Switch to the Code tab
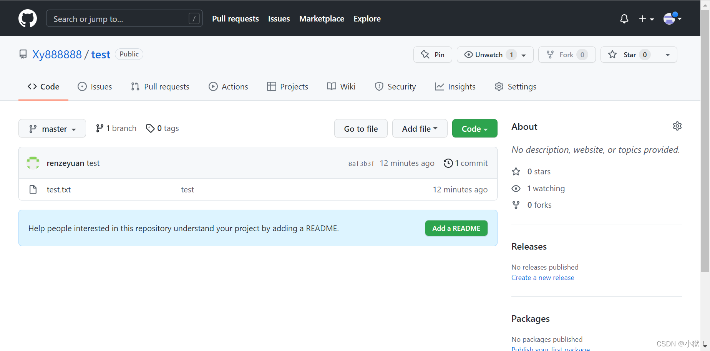Screen dimensions: 710x351 (x=43, y=87)
